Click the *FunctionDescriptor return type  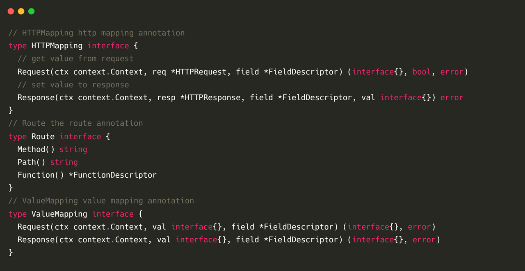(112, 175)
